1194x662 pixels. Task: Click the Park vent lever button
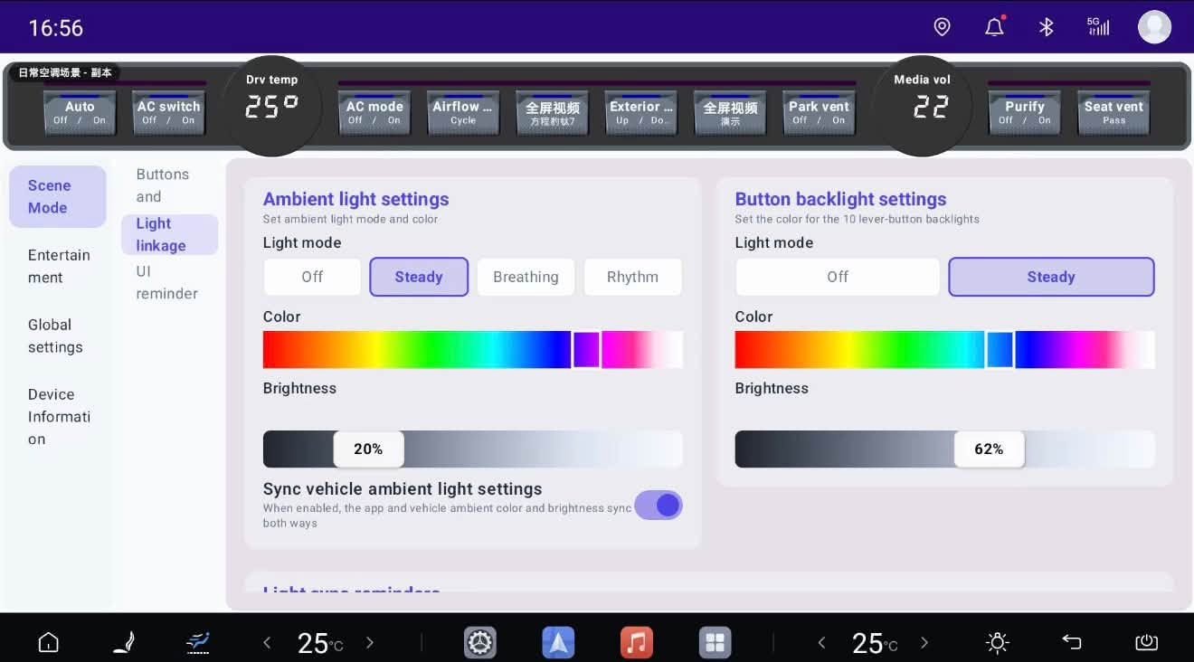tap(820, 112)
